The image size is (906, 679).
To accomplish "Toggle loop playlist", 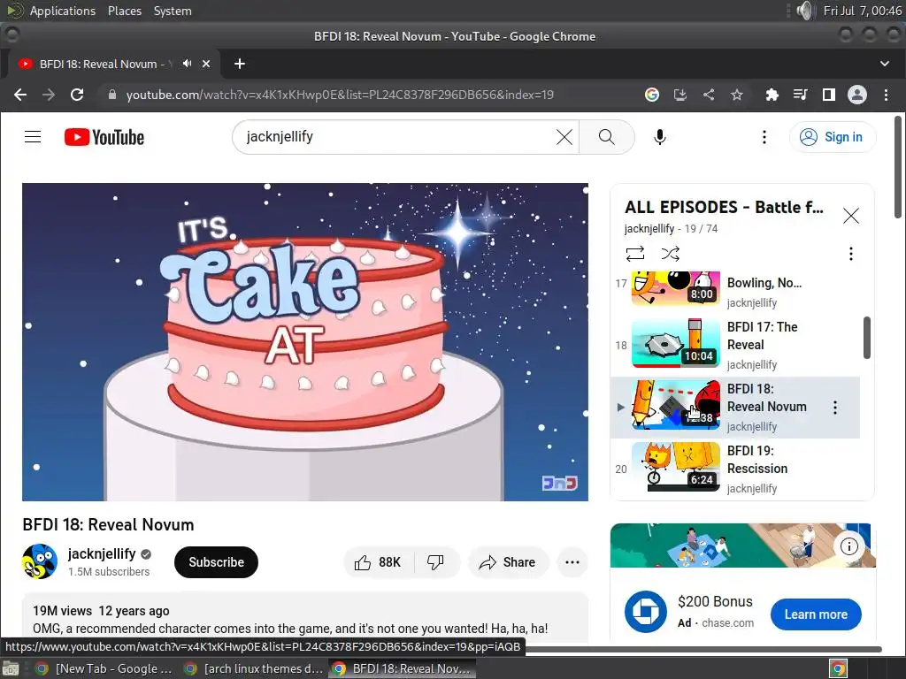I will [x=635, y=254].
